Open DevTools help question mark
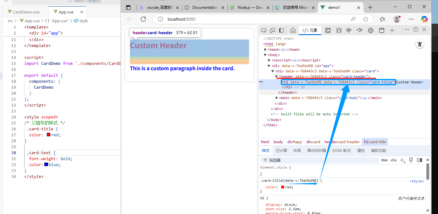The image size is (438, 214). [x=416, y=29]
